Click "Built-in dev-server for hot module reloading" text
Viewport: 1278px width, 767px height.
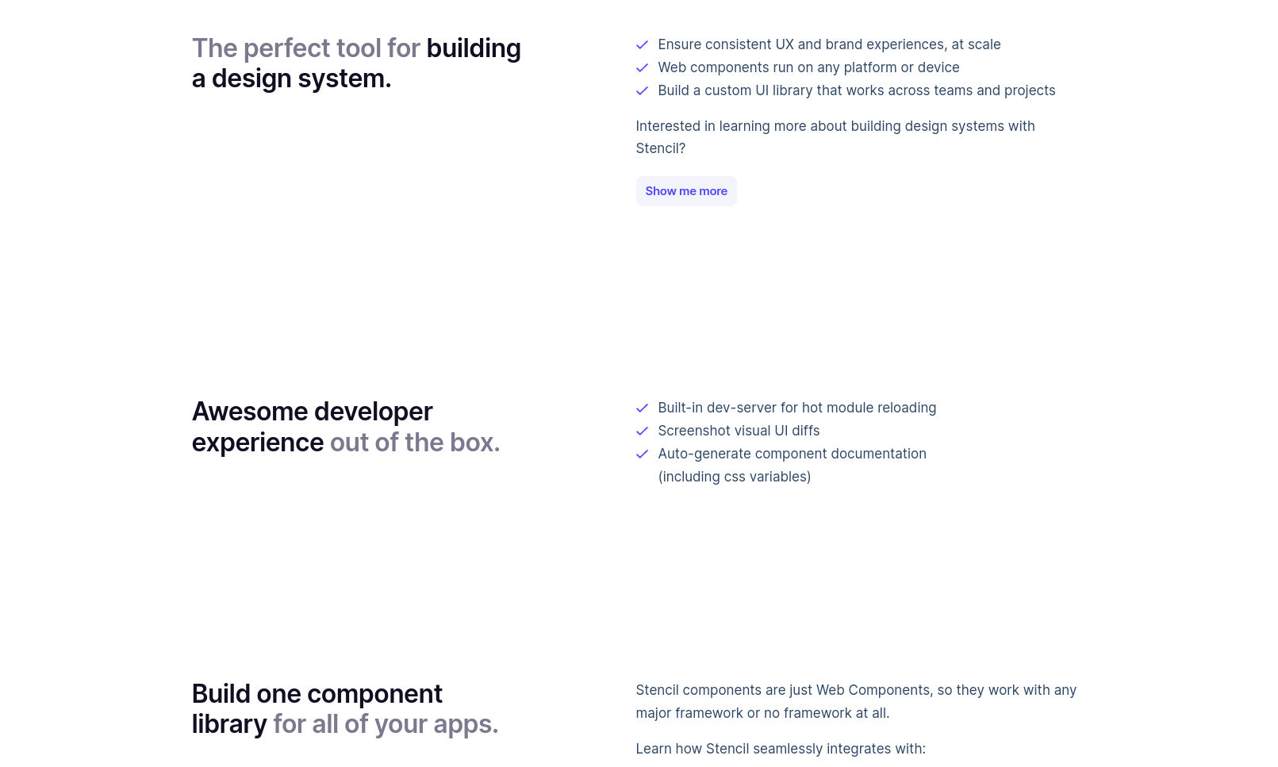(x=796, y=408)
